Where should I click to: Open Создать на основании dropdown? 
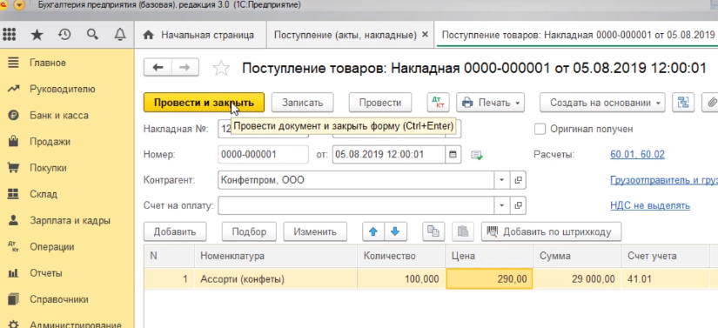602,103
